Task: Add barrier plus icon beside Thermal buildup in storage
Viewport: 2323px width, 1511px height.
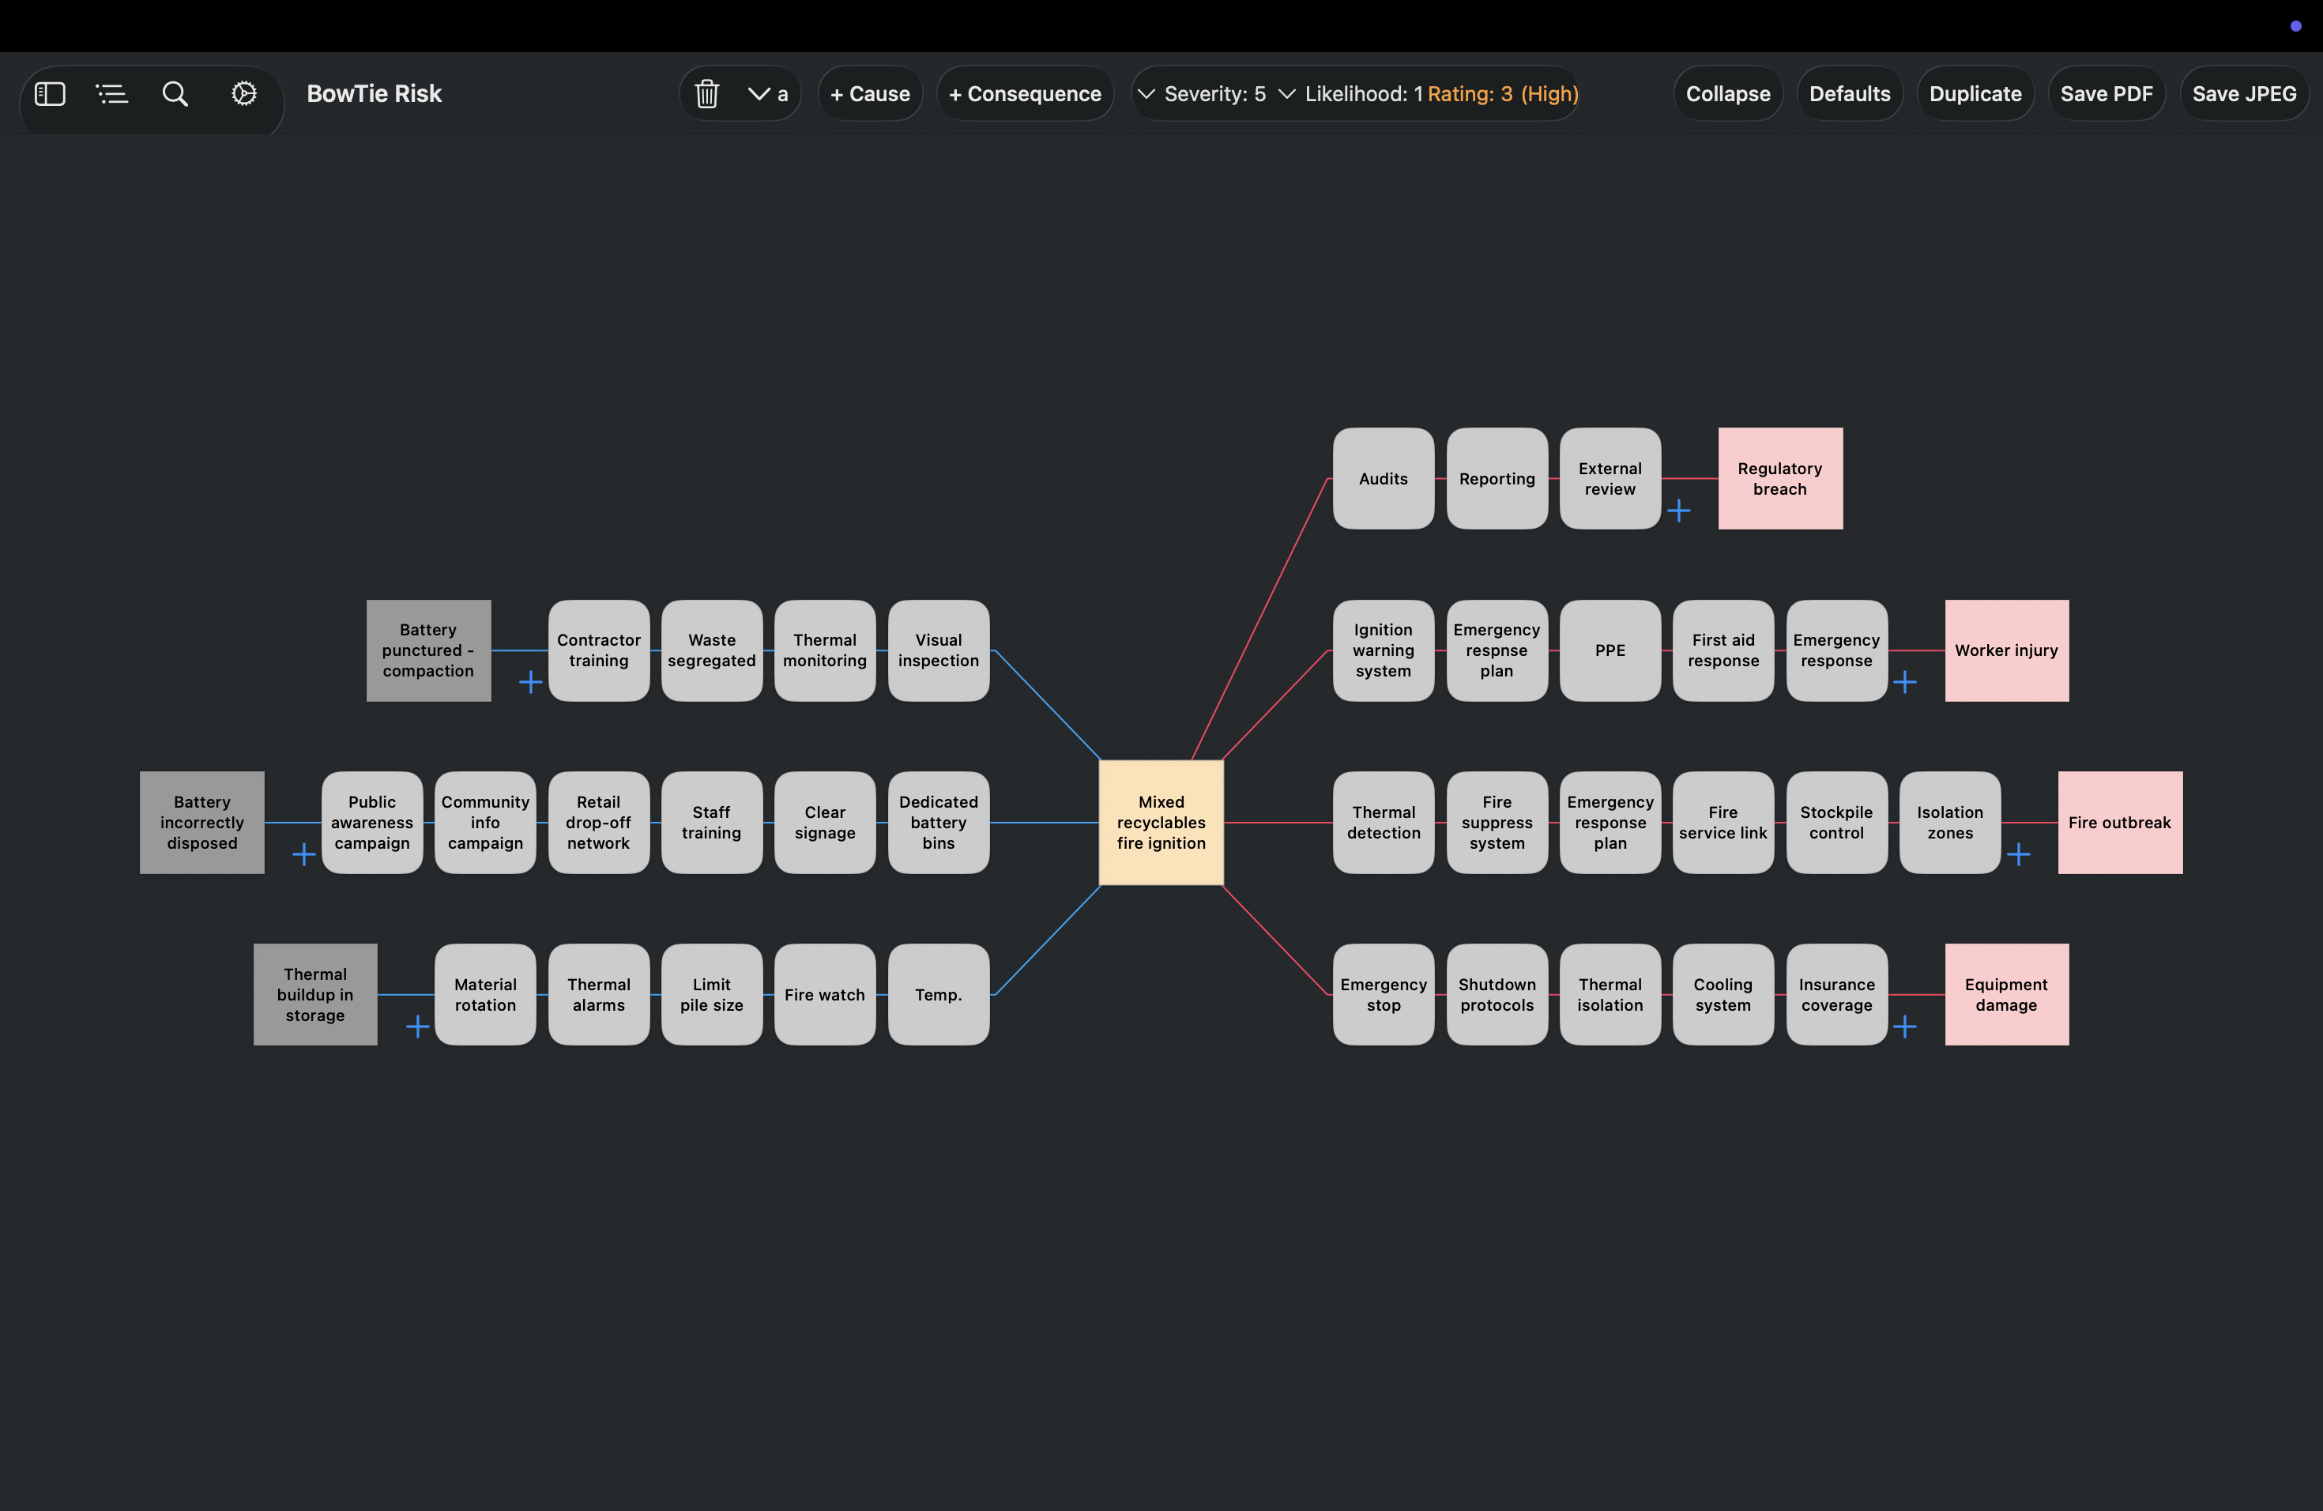Action: point(416,1027)
